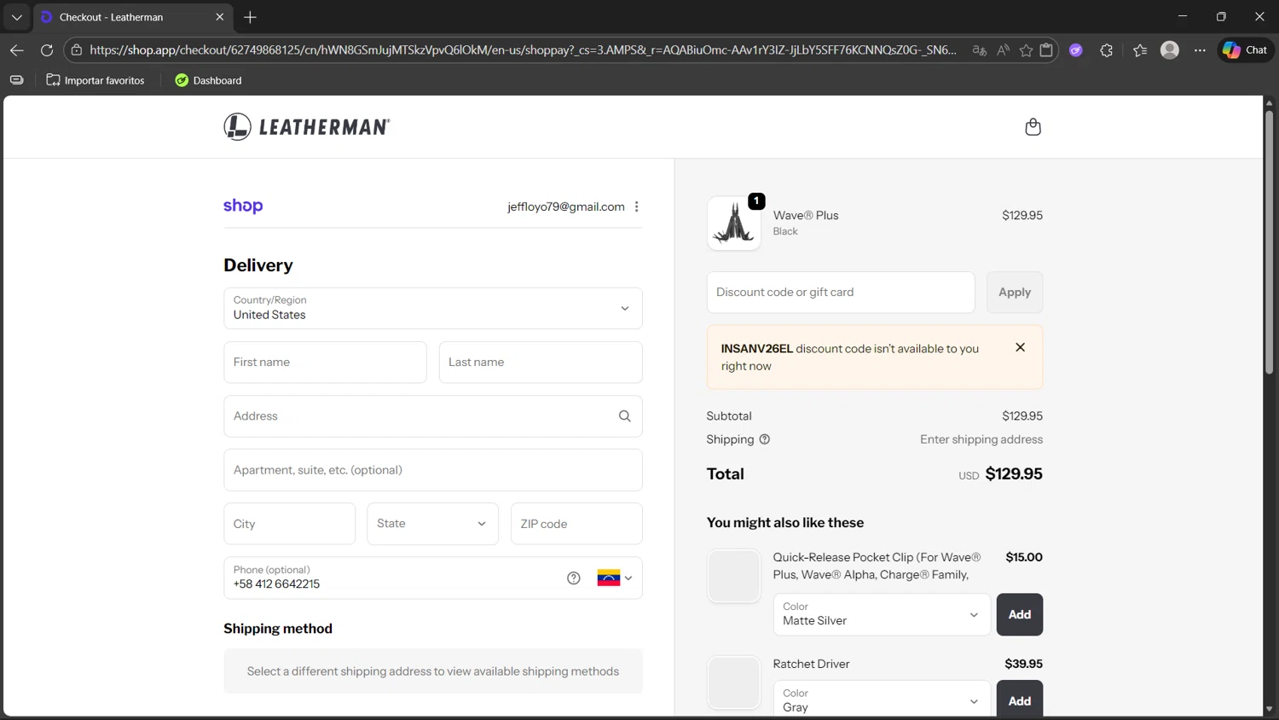Open the phone number help icon
The image size is (1279, 720).
click(x=574, y=578)
